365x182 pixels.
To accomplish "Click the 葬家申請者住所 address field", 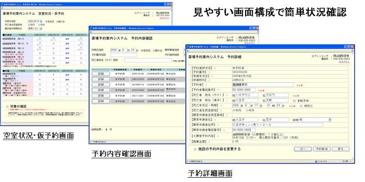I will pos(277,125).
